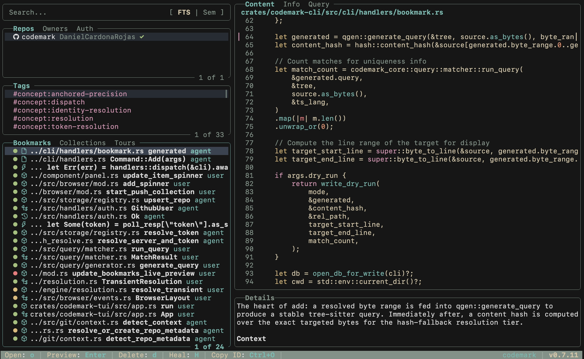The height and width of the screenshot is (359, 584).
Task: Click the cube icon beside upsert_repo
Action: (x=24, y=200)
